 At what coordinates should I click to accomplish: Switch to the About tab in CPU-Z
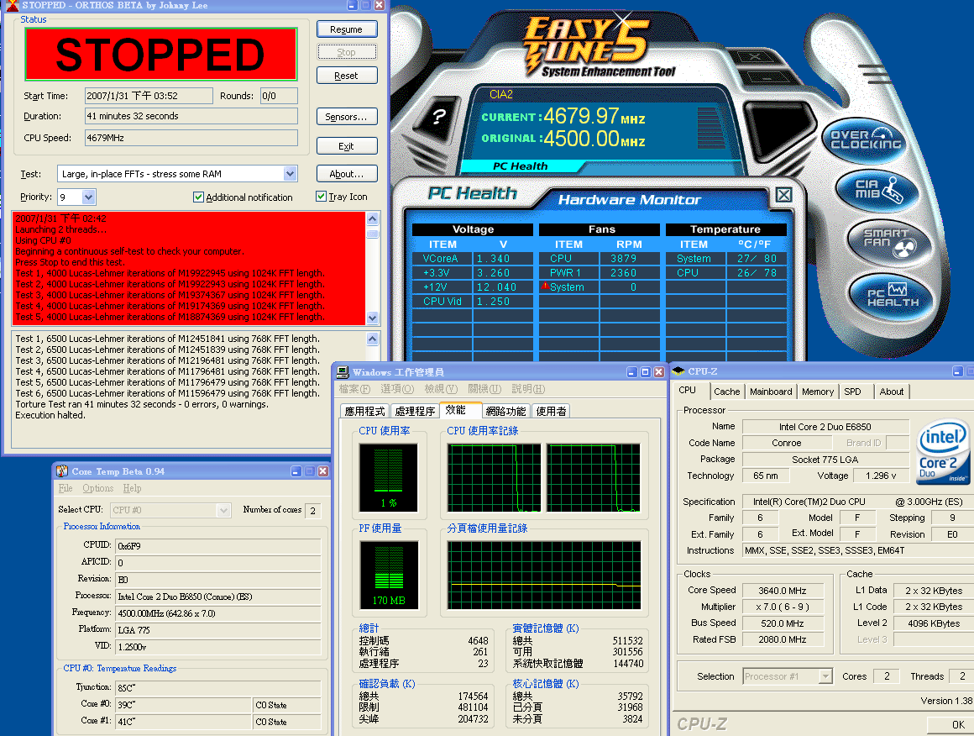(x=892, y=392)
